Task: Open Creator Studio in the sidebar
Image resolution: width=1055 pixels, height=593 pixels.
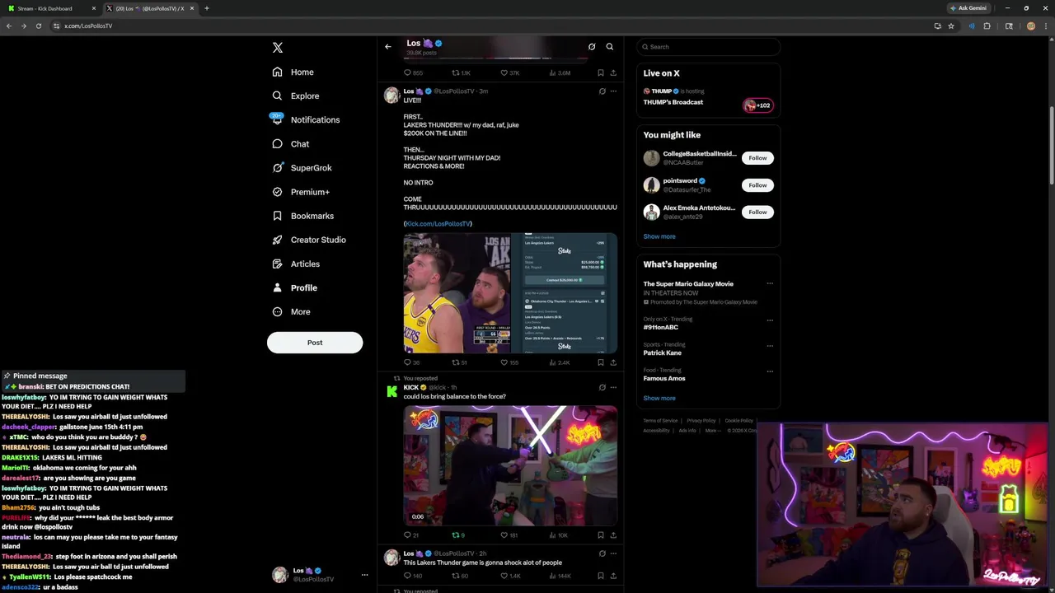Action: pos(309,240)
